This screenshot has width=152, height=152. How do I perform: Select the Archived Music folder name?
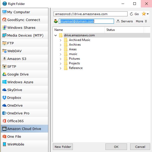[80, 40]
